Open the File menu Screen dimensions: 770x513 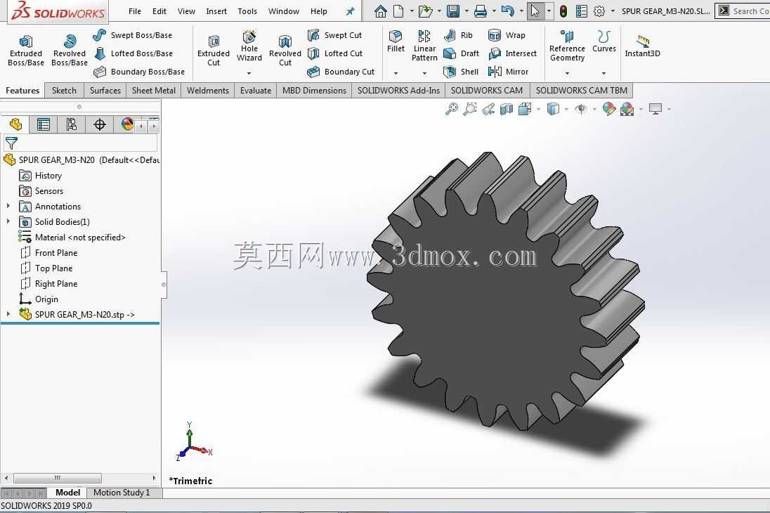coord(135,11)
